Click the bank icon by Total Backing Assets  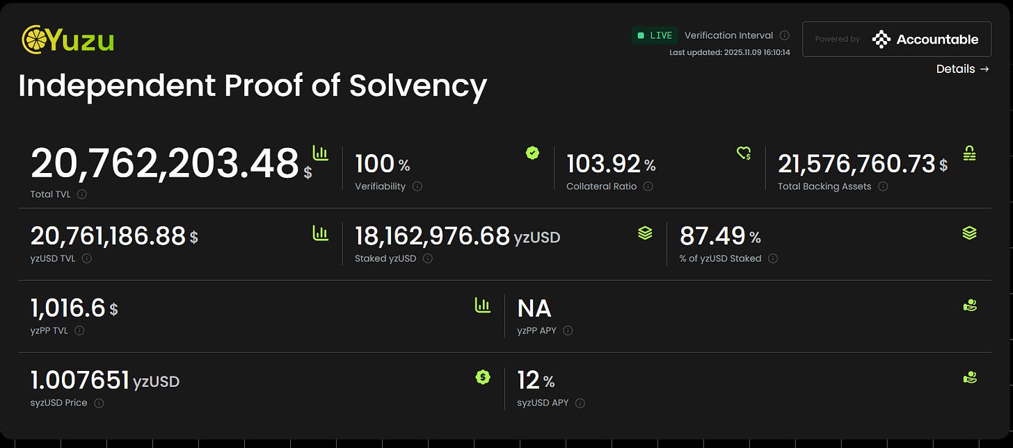click(969, 153)
